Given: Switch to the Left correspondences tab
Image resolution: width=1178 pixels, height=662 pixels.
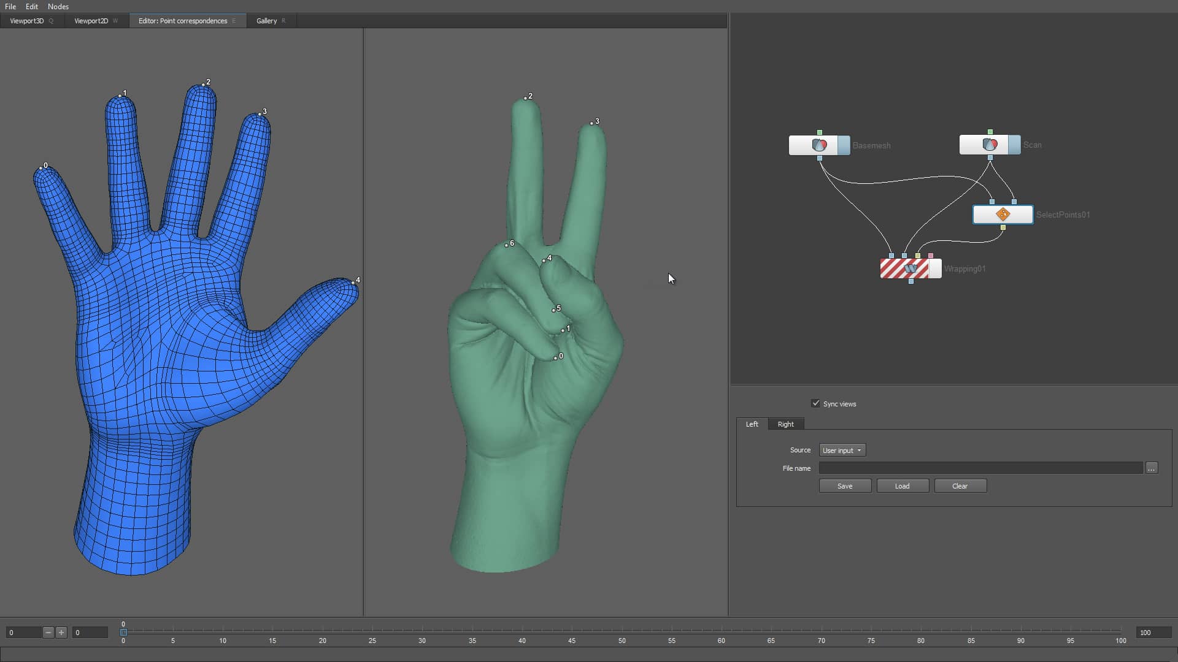Looking at the screenshot, I should (752, 424).
